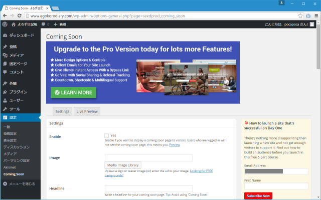Click browser forward arrow

point(12,15)
